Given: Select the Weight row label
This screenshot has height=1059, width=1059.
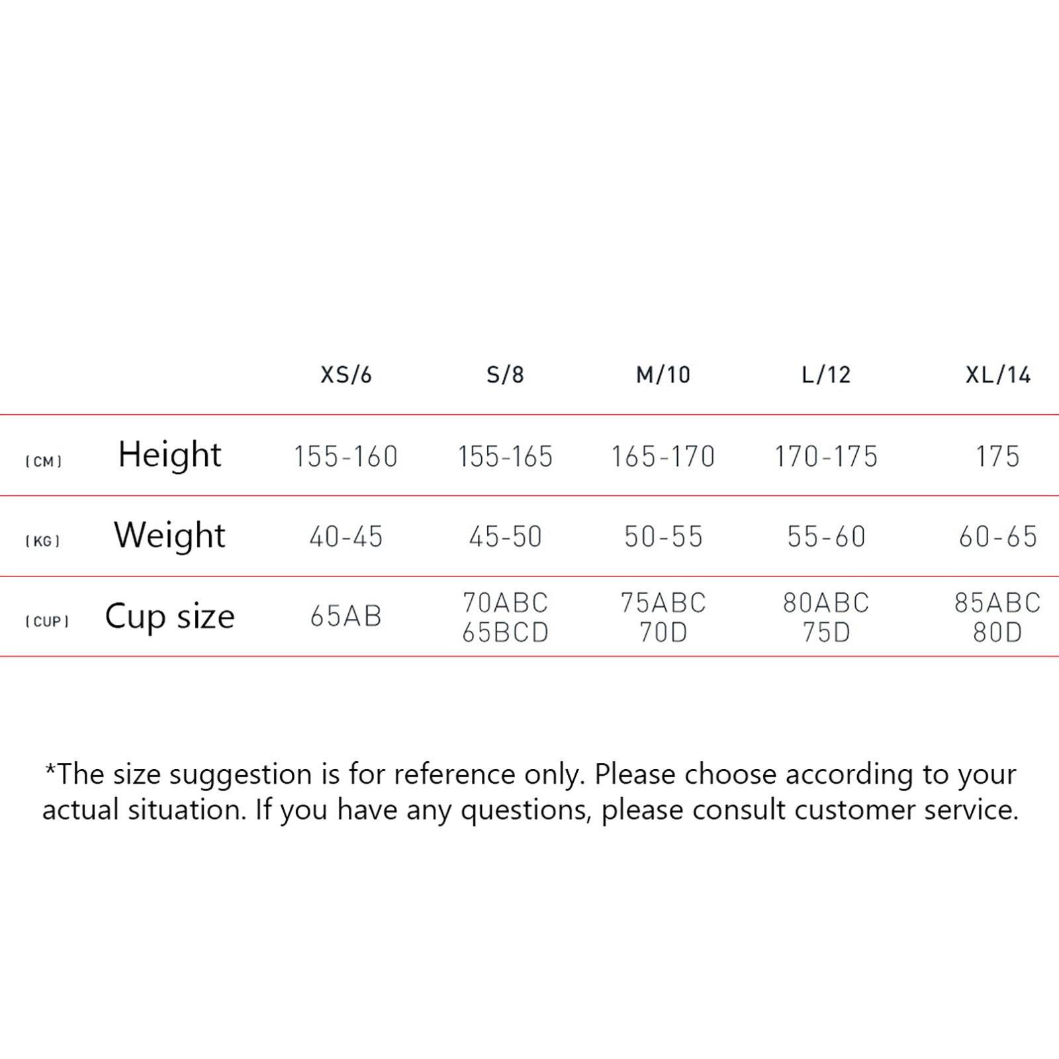Looking at the screenshot, I should coord(169,535).
